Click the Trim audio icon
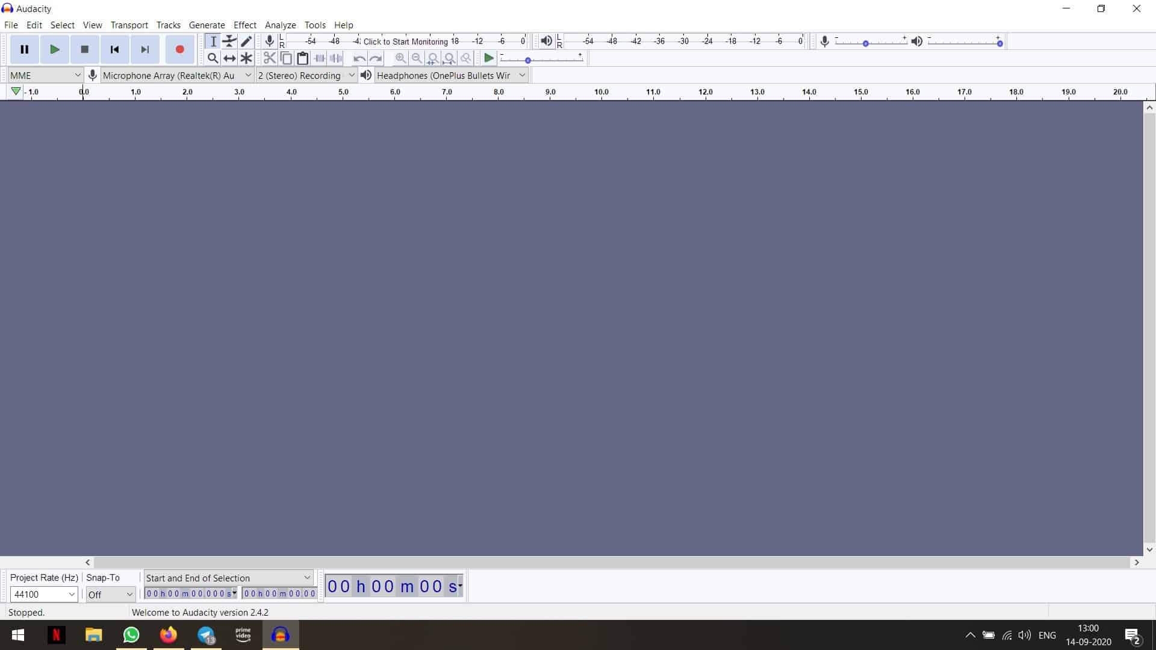The width and height of the screenshot is (1156, 650). (x=320, y=58)
